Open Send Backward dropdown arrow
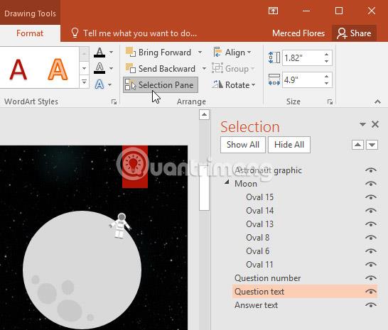388x330 pixels. click(204, 68)
